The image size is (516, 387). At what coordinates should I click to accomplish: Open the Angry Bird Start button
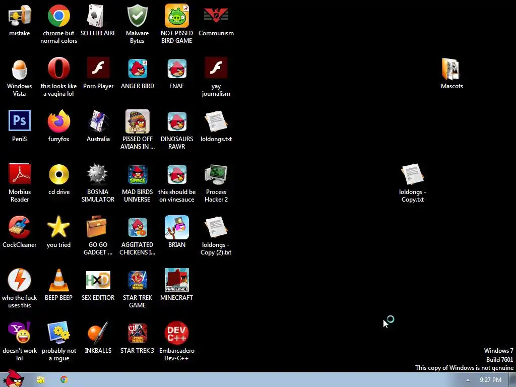pyautogui.click(x=13, y=378)
